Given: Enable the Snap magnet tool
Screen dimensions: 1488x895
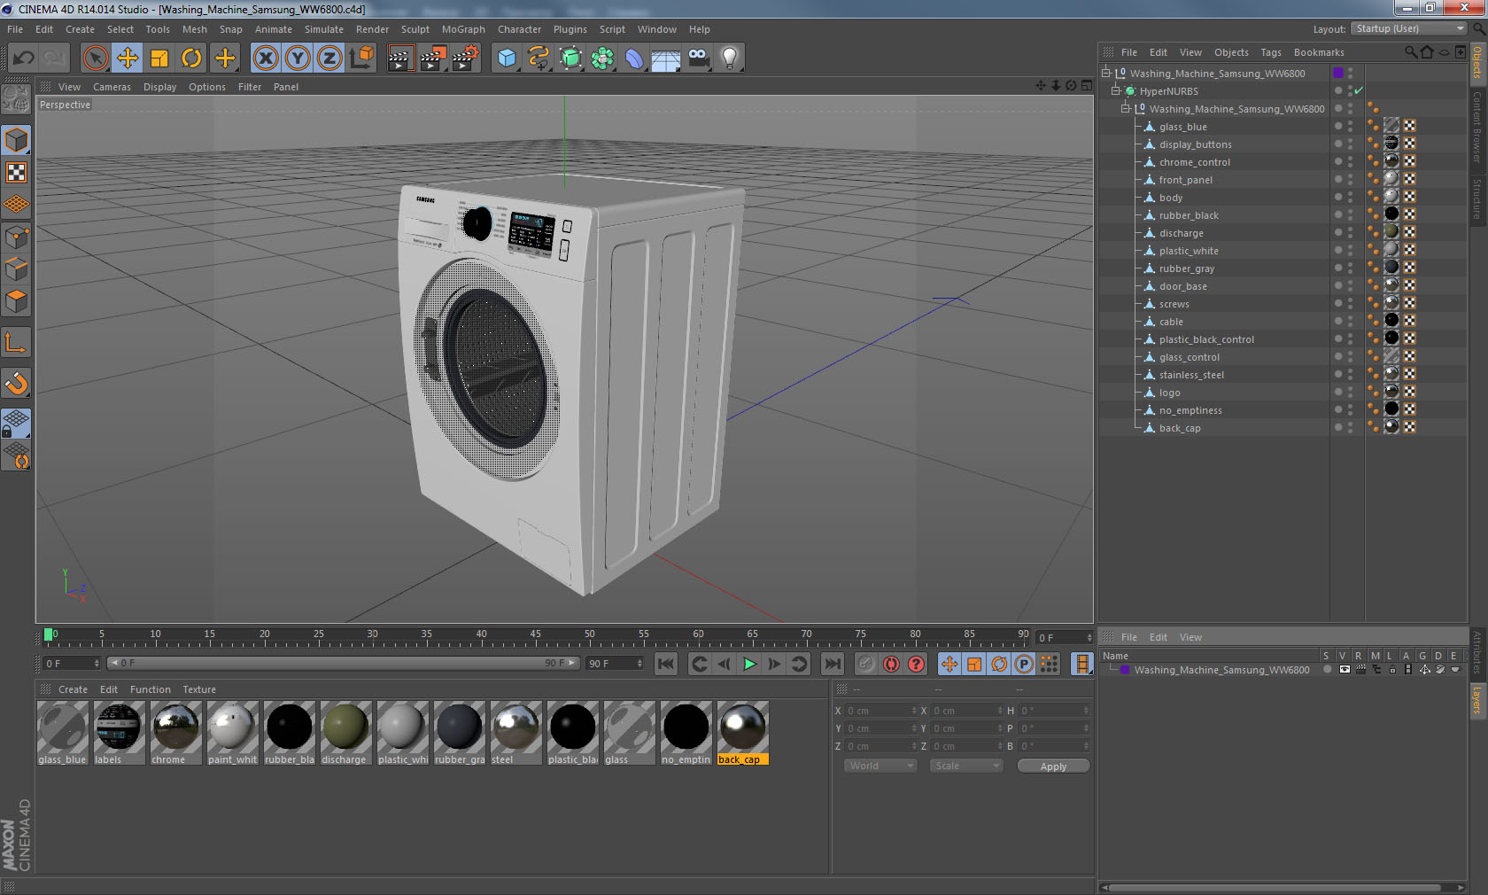Looking at the screenshot, I should coord(17,384).
